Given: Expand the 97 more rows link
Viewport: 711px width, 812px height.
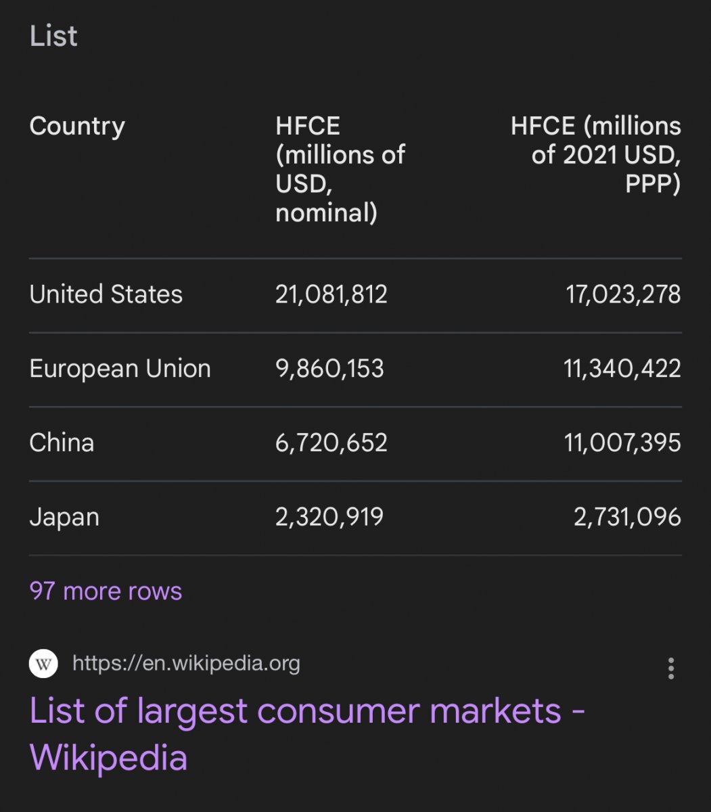Looking at the screenshot, I should 106,591.
